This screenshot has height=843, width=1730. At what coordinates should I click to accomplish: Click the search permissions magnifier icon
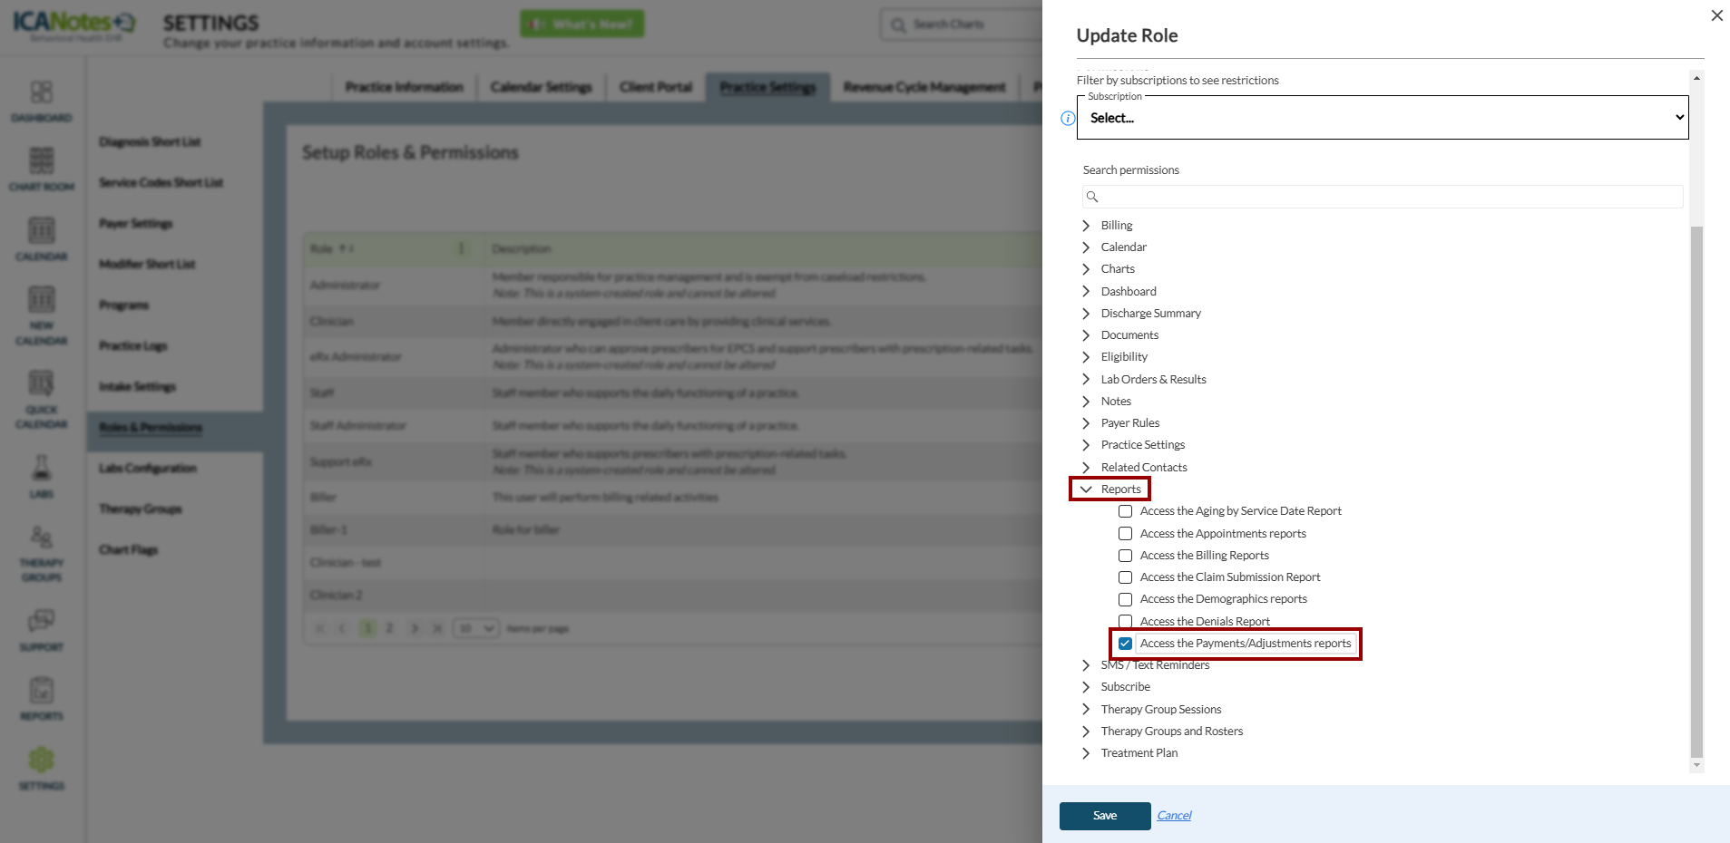[1092, 197]
